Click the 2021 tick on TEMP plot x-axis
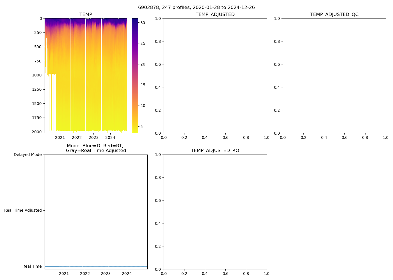 tap(60, 137)
